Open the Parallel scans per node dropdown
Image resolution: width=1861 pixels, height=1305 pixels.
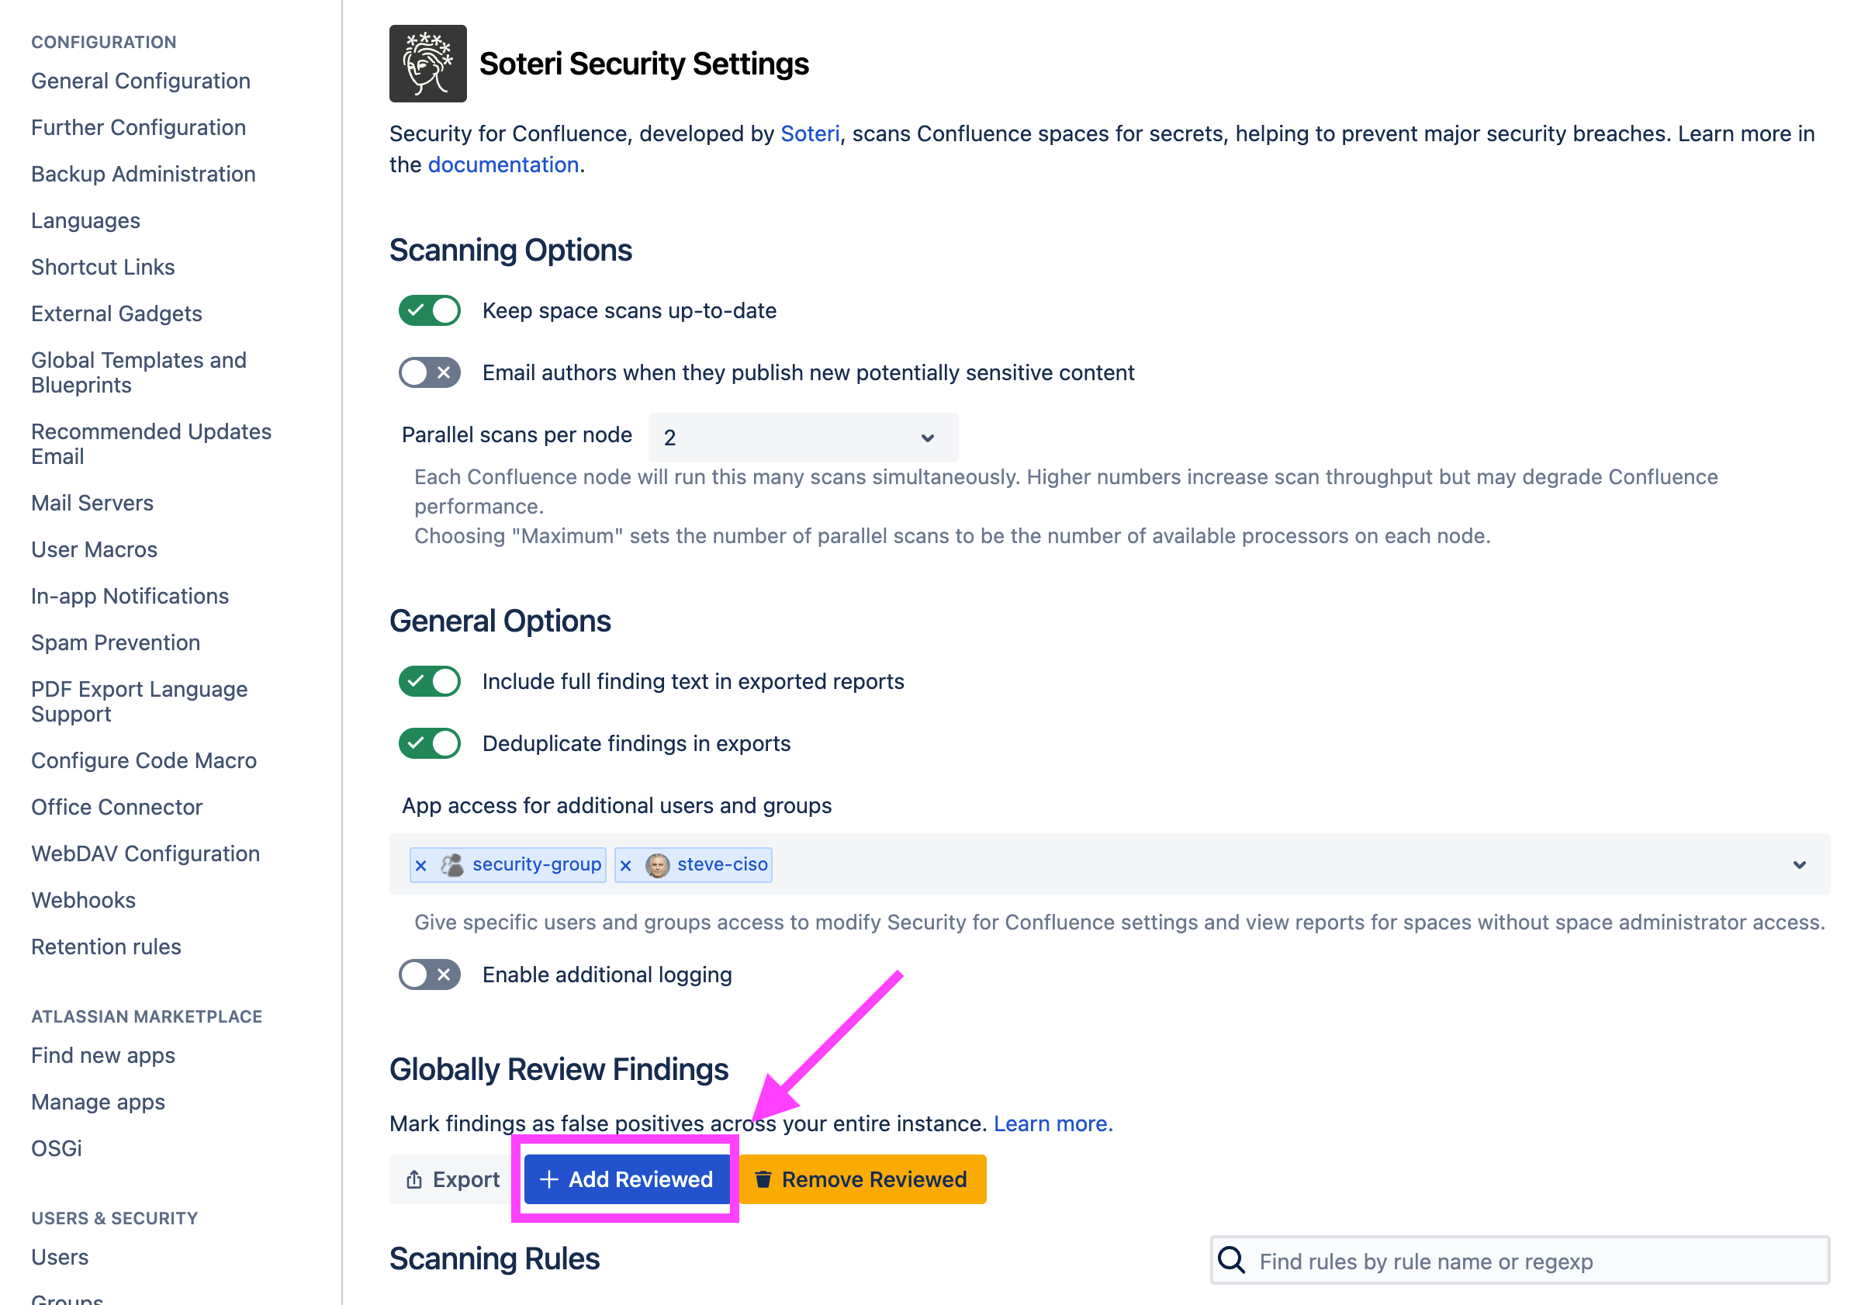pos(801,437)
